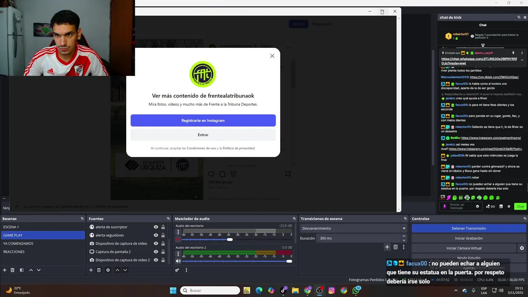Open chat shop icon near send
Image resolution: width=528 pixels, height=297 pixels.
(501, 206)
